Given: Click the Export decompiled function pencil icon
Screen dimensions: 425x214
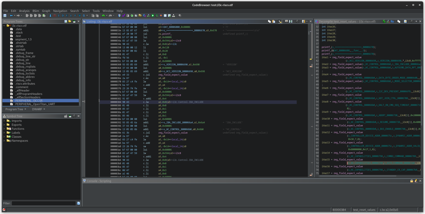Looking at the screenshot, I should pos(405,21).
